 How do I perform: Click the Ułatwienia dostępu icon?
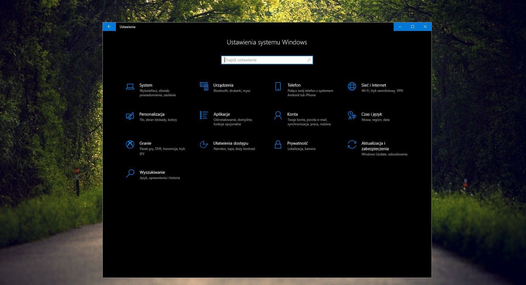[204, 144]
